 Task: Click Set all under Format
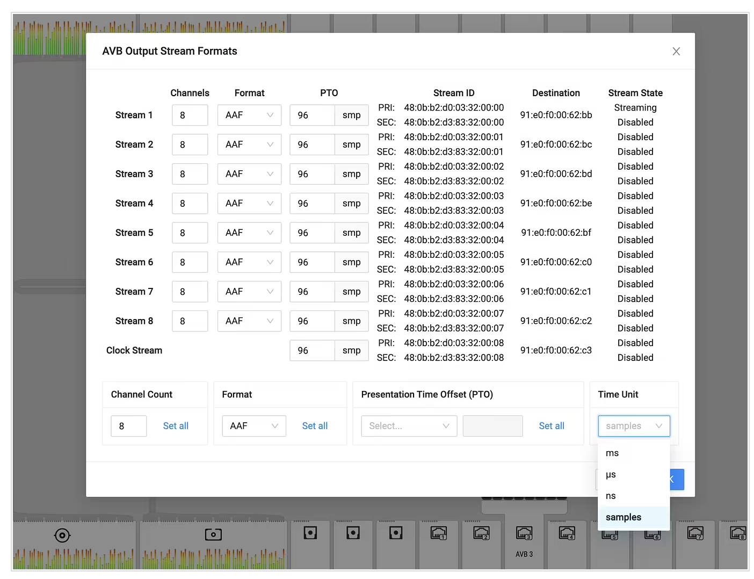[315, 426]
